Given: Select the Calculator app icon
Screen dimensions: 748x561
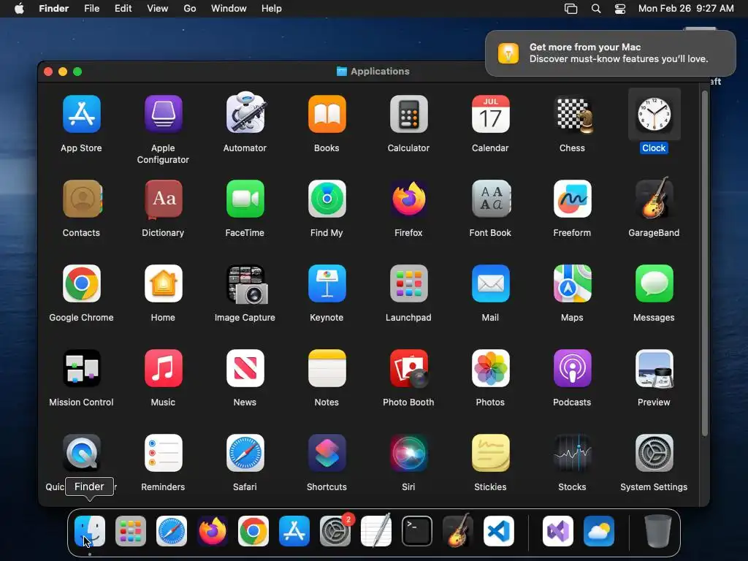Looking at the screenshot, I should tap(408, 114).
